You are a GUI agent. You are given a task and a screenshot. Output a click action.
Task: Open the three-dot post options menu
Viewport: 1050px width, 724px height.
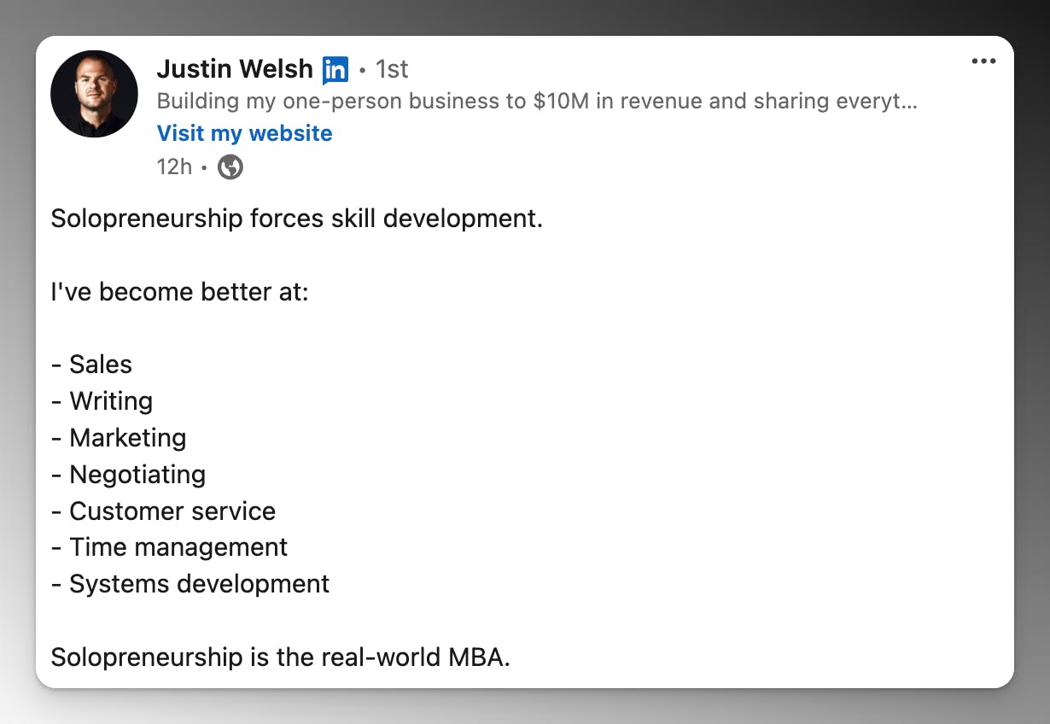[983, 61]
